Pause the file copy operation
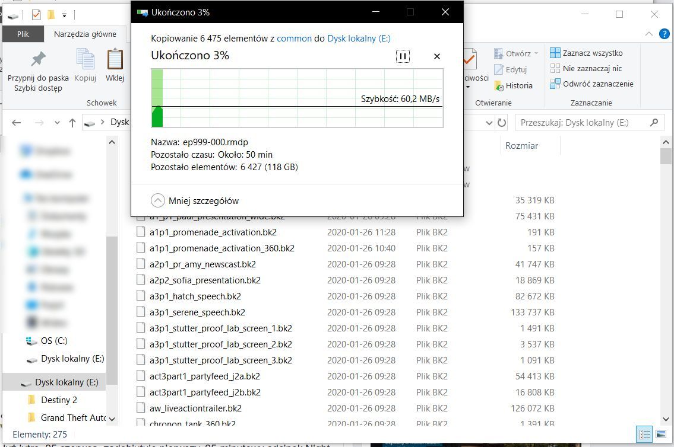This screenshot has height=447, width=674. tap(403, 56)
